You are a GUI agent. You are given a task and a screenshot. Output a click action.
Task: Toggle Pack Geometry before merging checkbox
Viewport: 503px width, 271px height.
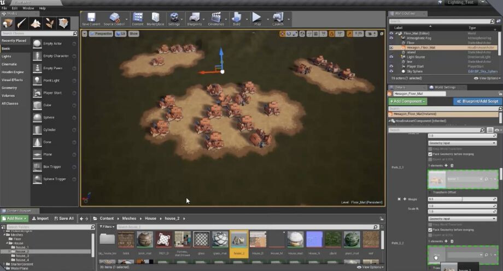(x=430, y=154)
